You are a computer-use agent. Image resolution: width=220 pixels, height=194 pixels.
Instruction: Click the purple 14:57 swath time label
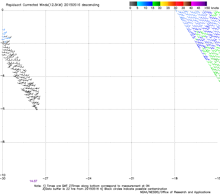[x=33, y=181]
